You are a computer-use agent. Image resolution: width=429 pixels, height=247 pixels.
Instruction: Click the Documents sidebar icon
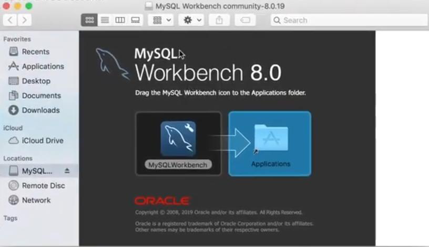click(14, 95)
